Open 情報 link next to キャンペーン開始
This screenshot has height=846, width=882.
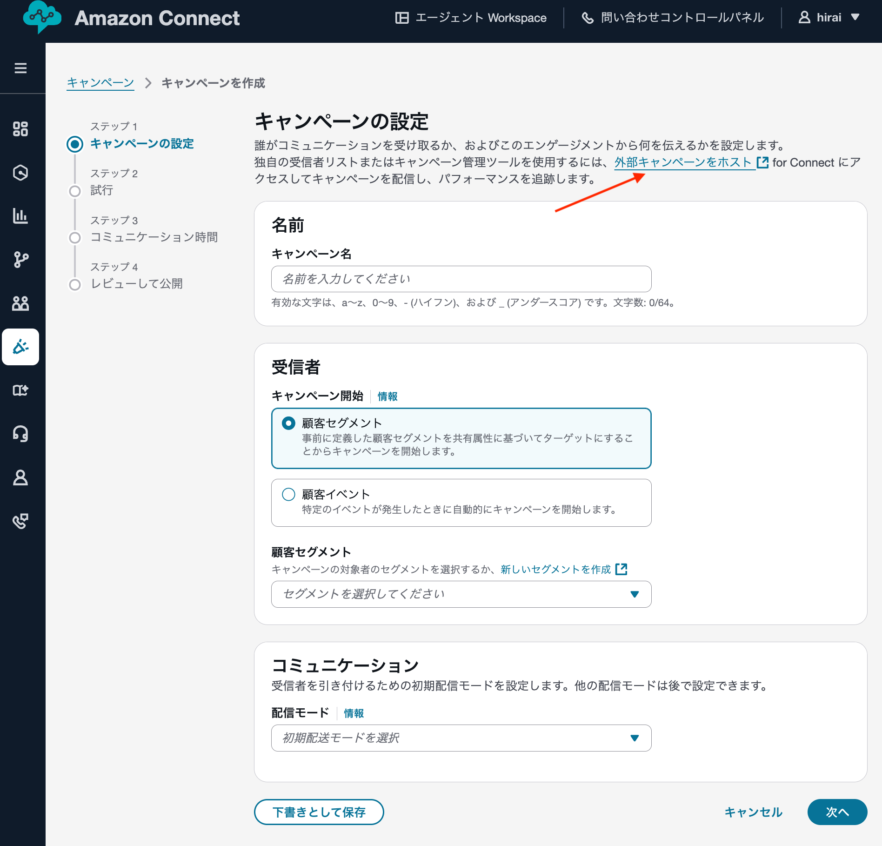[x=388, y=396]
